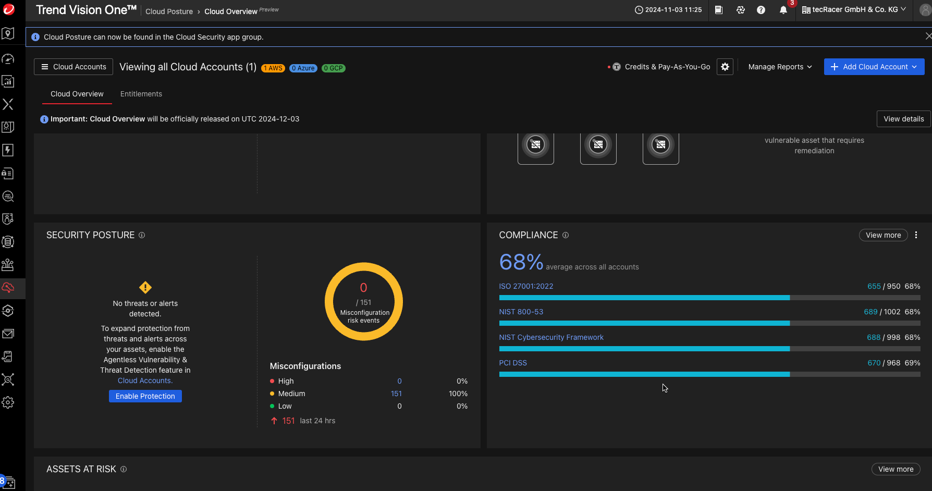Screen dimensions: 932x491
Task: Go to Cloud Posture breadcrumb
Action: (169, 11)
